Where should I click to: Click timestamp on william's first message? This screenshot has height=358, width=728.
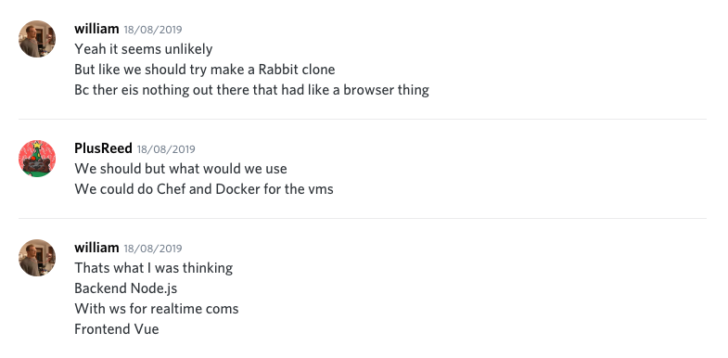point(153,30)
